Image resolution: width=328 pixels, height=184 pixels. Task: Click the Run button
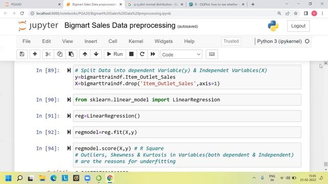(x=115, y=54)
